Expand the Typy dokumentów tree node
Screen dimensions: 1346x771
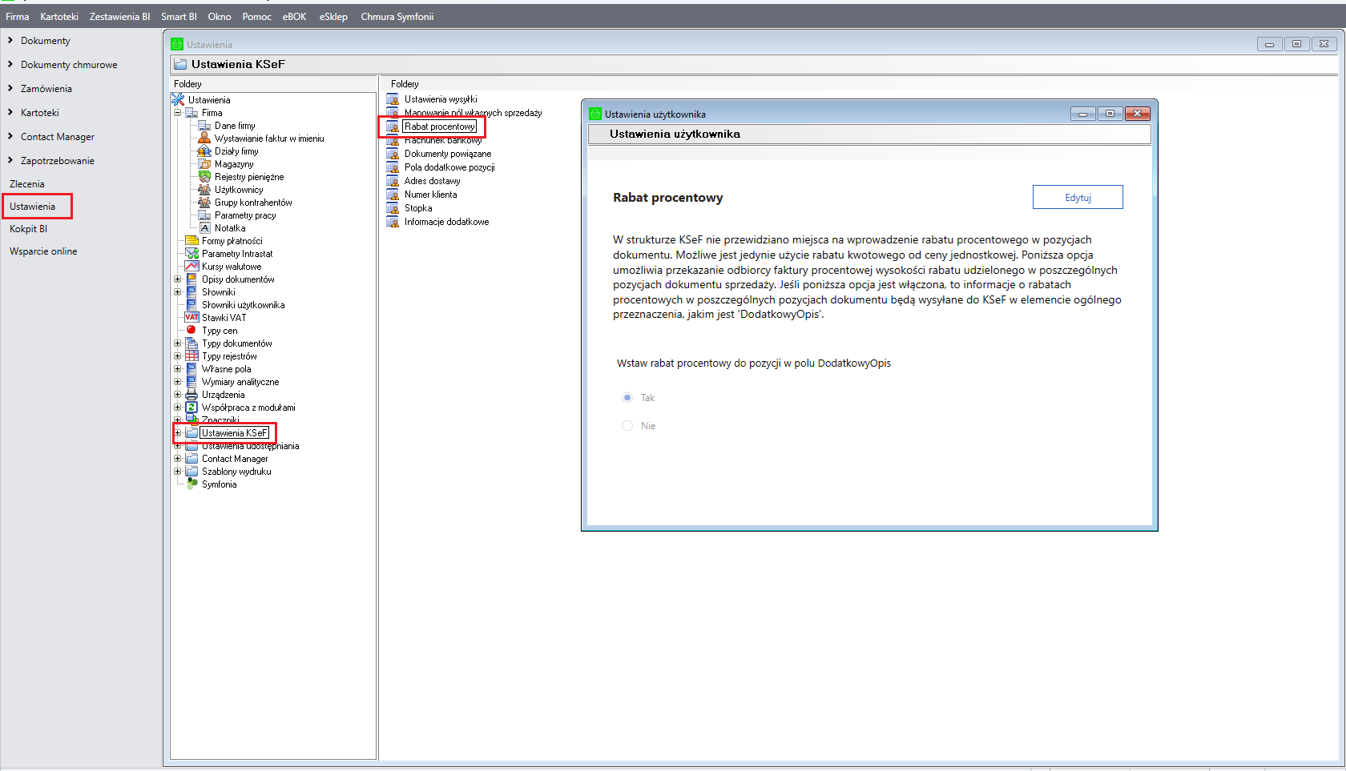point(178,343)
